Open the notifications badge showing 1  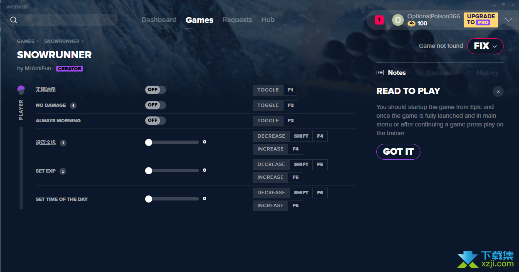[379, 20]
